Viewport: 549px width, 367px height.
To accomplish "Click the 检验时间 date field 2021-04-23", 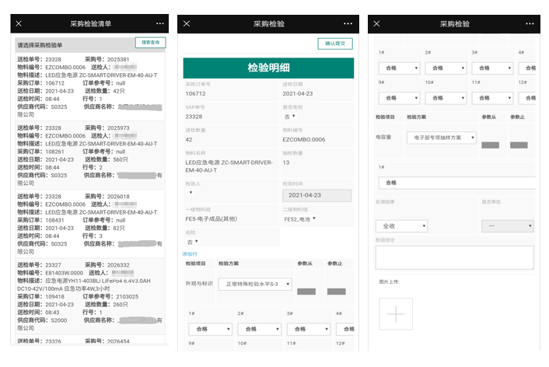I will (316, 195).
